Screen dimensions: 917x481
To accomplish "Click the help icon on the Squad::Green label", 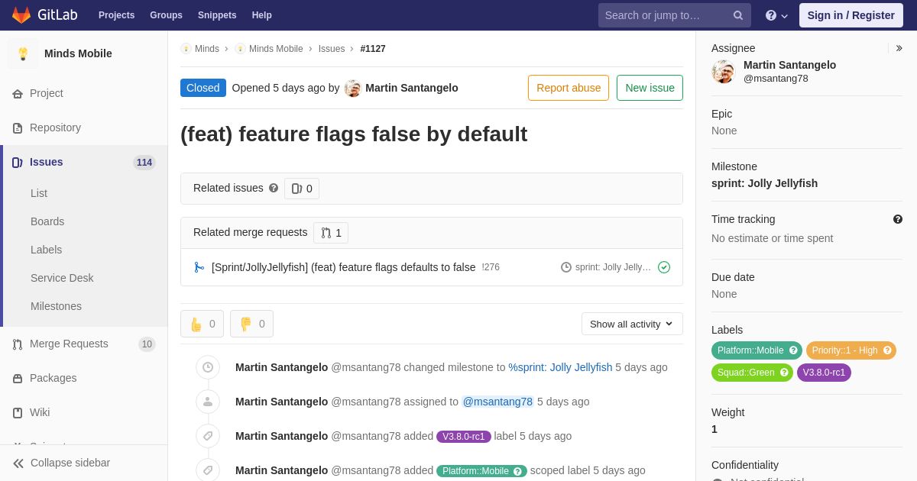I will click(x=784, y=373).
